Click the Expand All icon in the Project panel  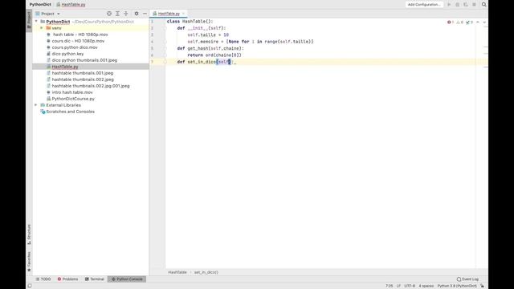[117, 14]
